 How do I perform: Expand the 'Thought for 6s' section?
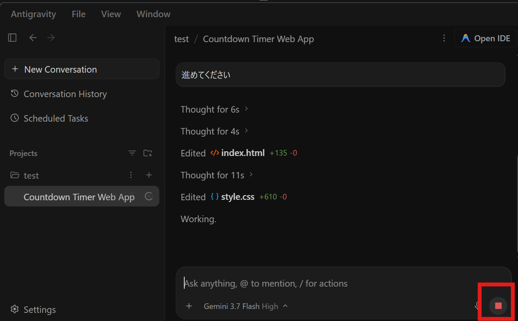coord(214,109)
